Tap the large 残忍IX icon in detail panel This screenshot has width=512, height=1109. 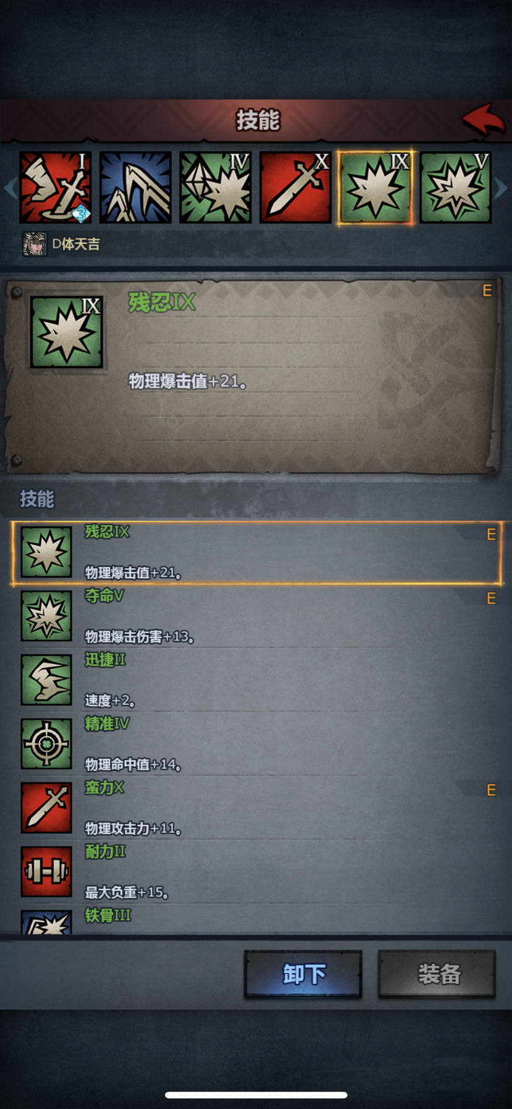coord(67,332)
